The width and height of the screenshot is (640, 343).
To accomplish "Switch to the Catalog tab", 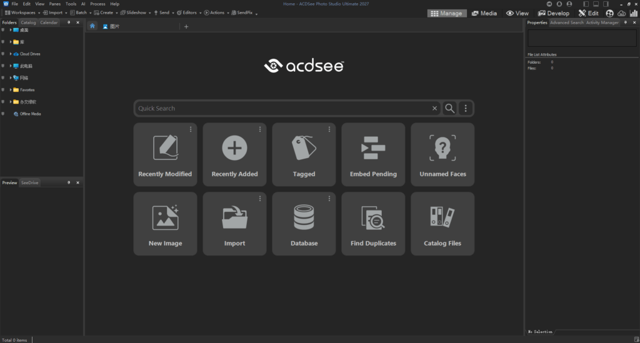I will pos(28,22).
